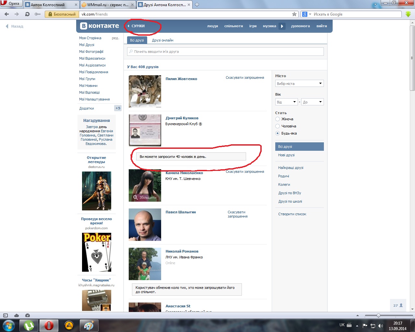
Task: Open the closed tabs dropdown at top right
Action: 375,5
